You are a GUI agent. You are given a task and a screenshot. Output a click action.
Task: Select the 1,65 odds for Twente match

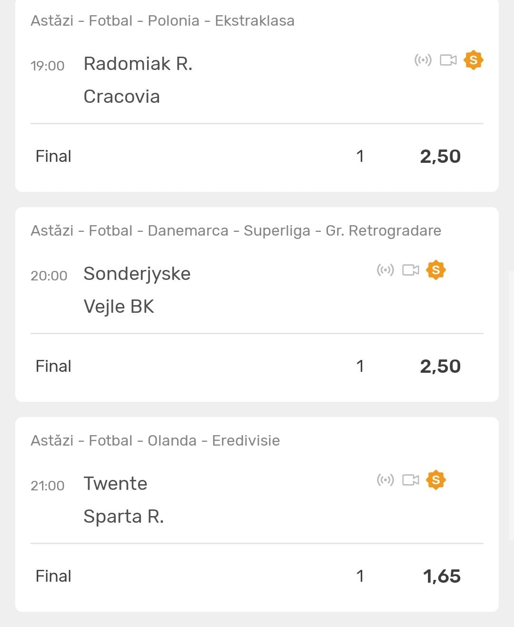(441, 577)
